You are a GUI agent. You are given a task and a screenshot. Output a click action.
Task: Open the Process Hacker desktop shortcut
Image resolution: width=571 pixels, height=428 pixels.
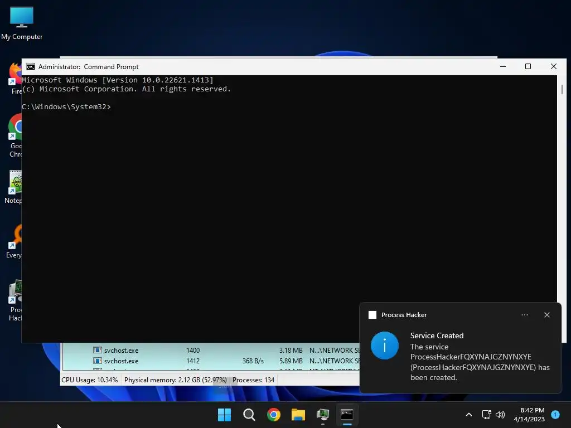[x=15, y=300]
